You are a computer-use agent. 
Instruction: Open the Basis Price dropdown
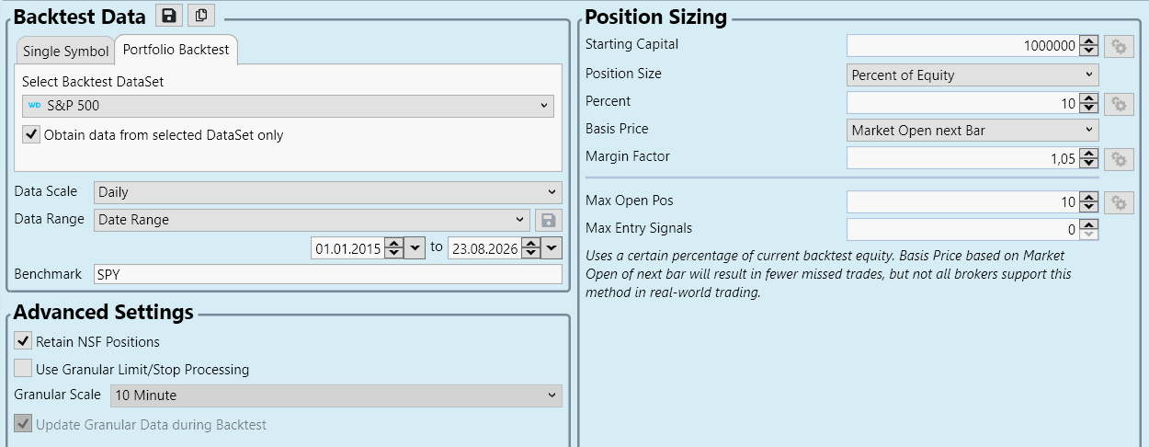(973, 130)
